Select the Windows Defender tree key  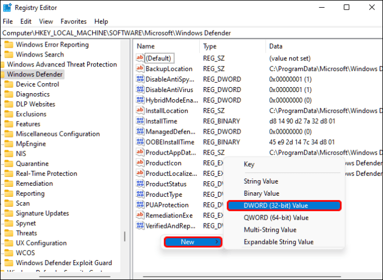pos(34,74)
